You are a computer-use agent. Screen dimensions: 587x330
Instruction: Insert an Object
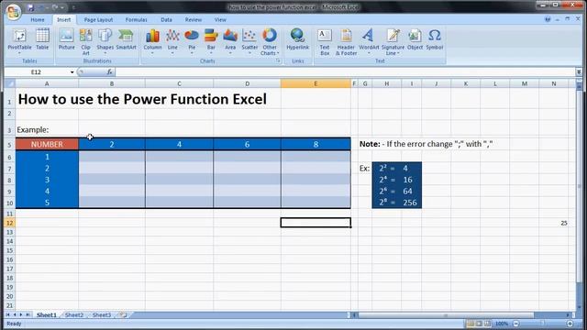click(x=415, y=39)
